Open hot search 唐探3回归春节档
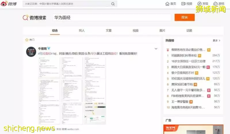The width and height of the screenshot is (230, 134). point(182,84)
